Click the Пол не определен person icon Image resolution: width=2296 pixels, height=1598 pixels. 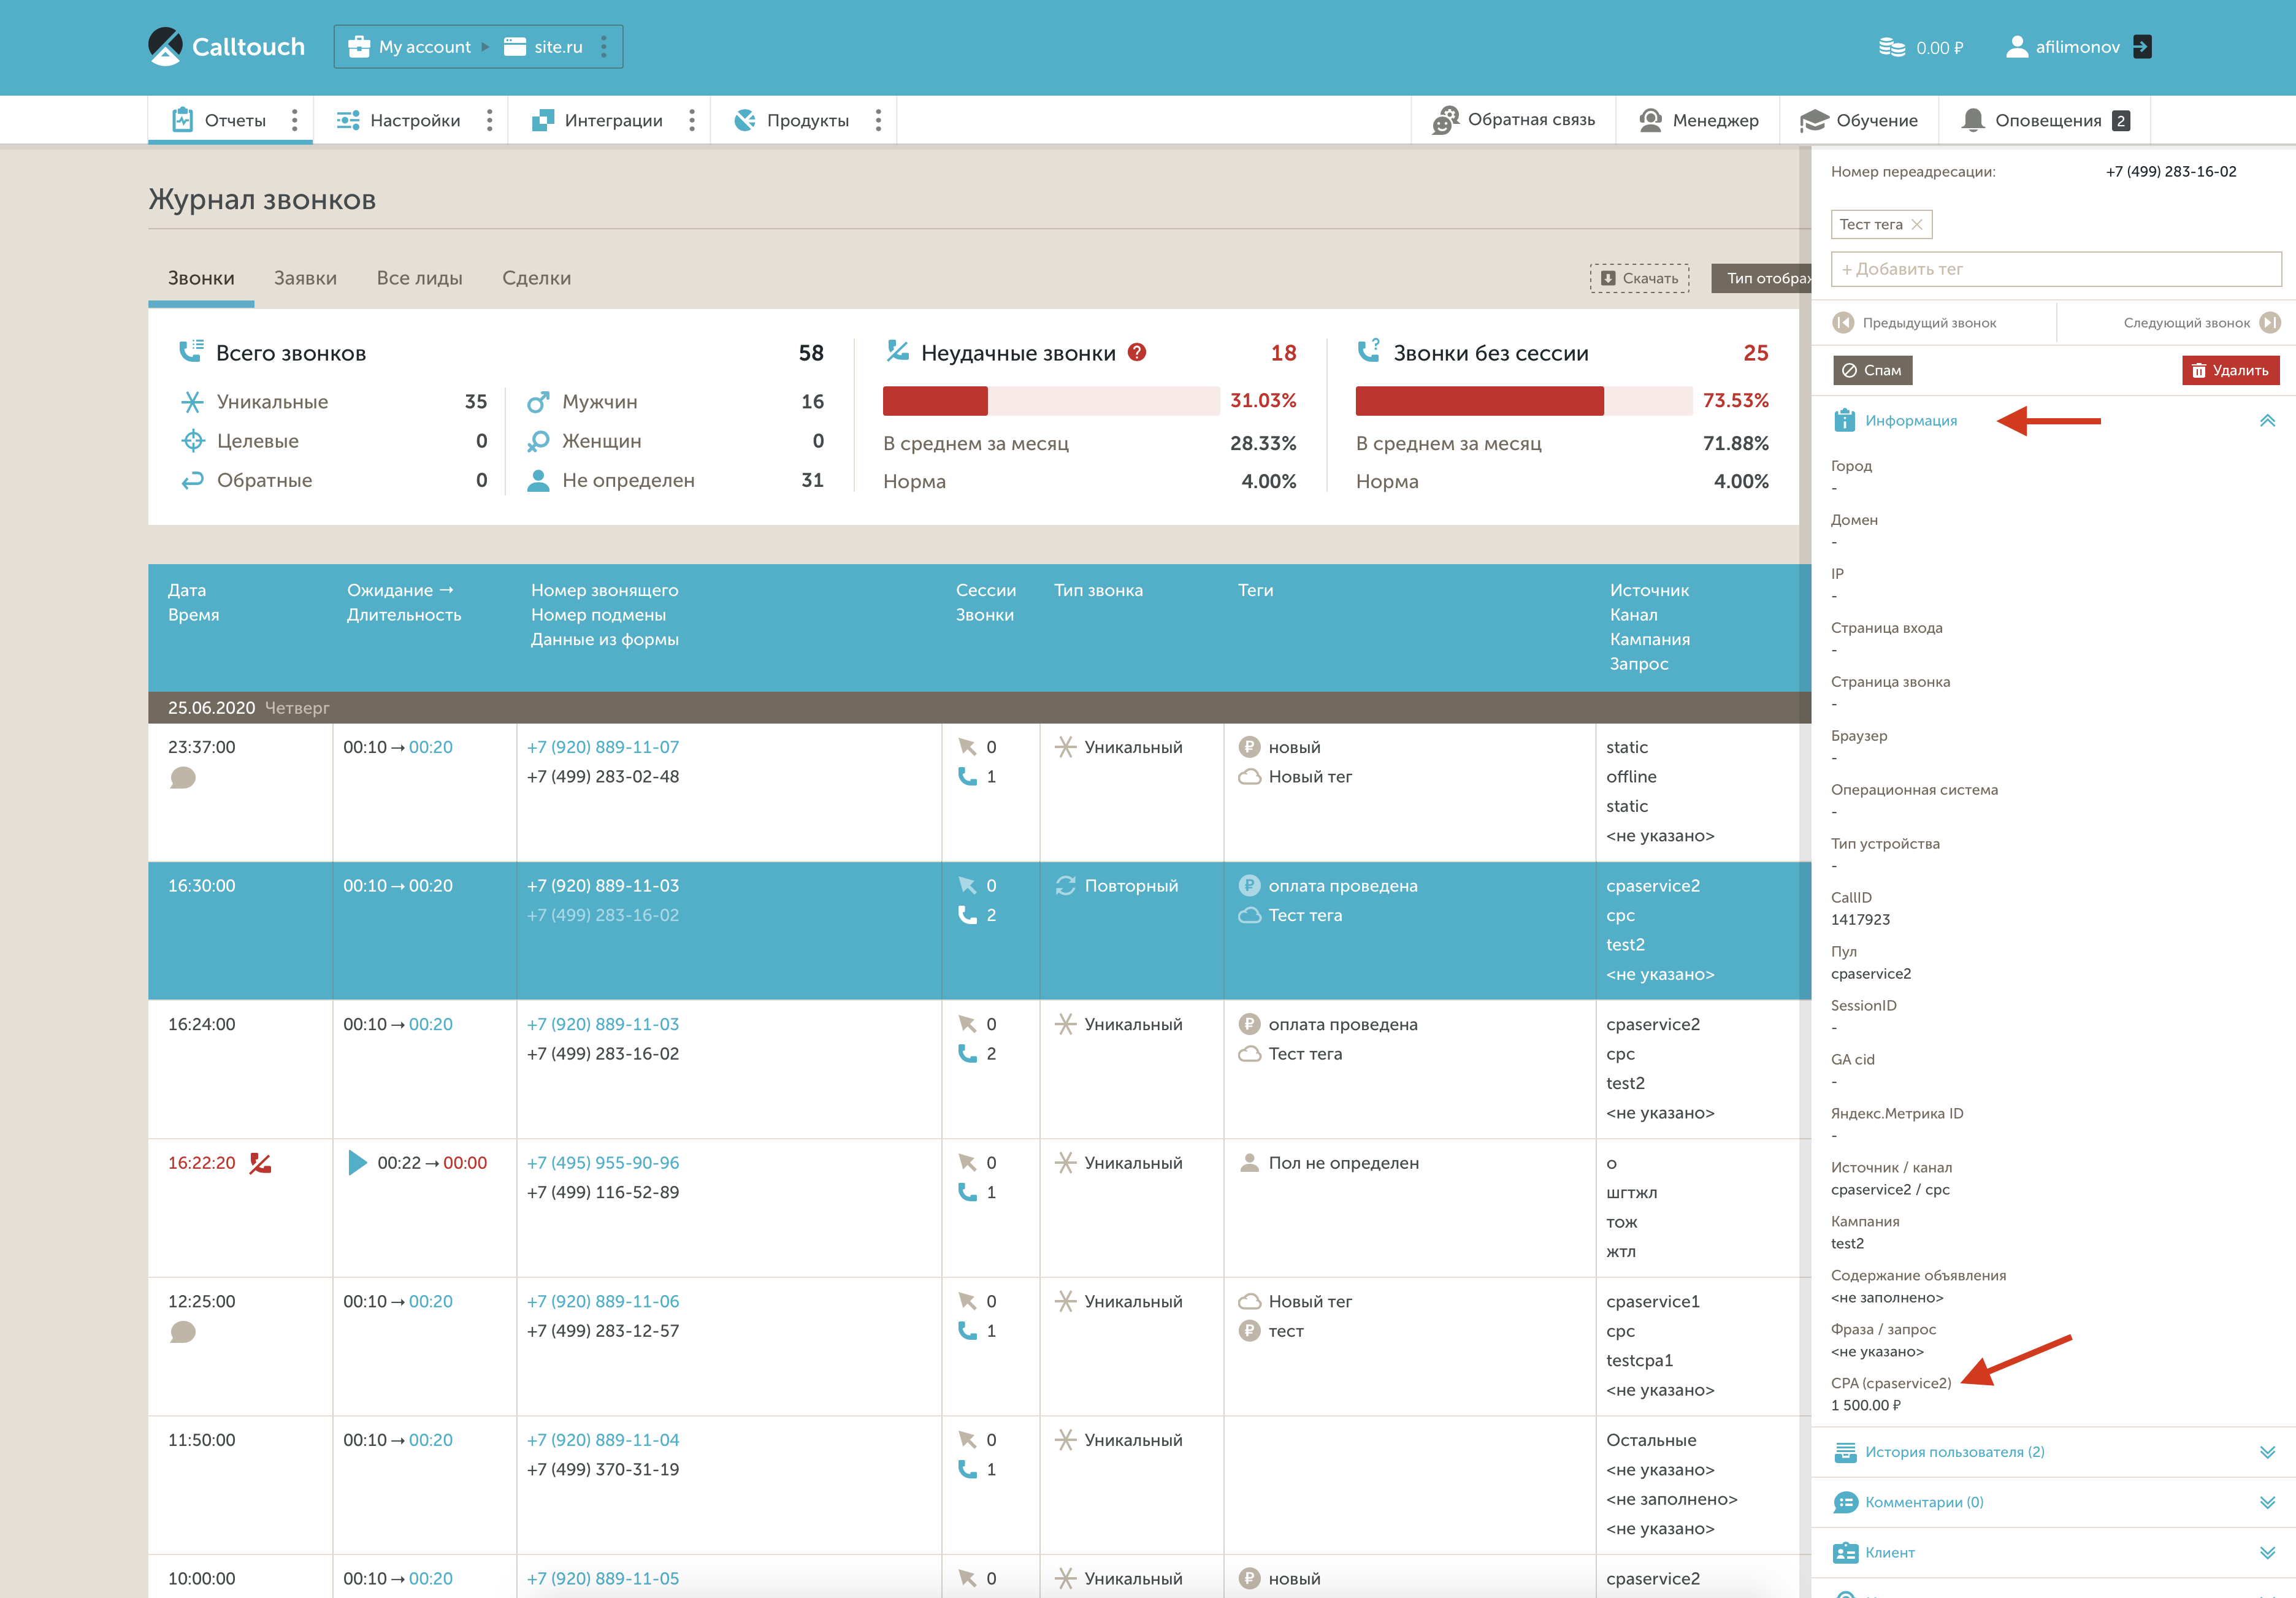1249,1162
